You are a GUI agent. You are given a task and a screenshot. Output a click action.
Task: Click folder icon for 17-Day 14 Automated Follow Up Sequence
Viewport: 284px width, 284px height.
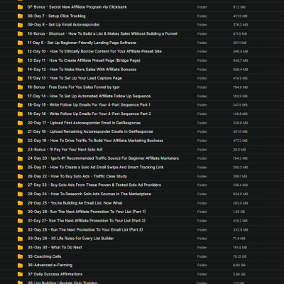pyautogui.click(x=21, y=97)
